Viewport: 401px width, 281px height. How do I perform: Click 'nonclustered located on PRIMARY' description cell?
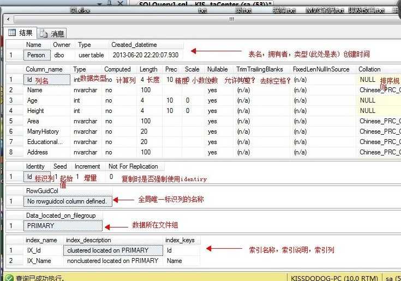[113, 261]
